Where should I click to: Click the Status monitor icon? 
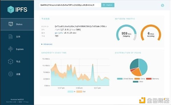[x=11, y=24]
